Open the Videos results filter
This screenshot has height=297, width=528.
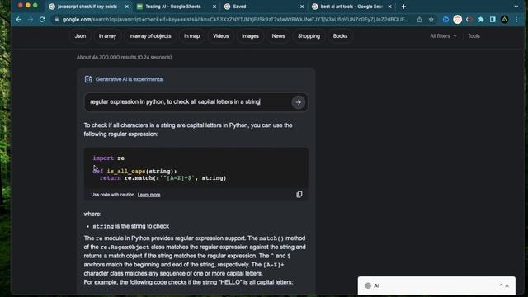point(220,36)
